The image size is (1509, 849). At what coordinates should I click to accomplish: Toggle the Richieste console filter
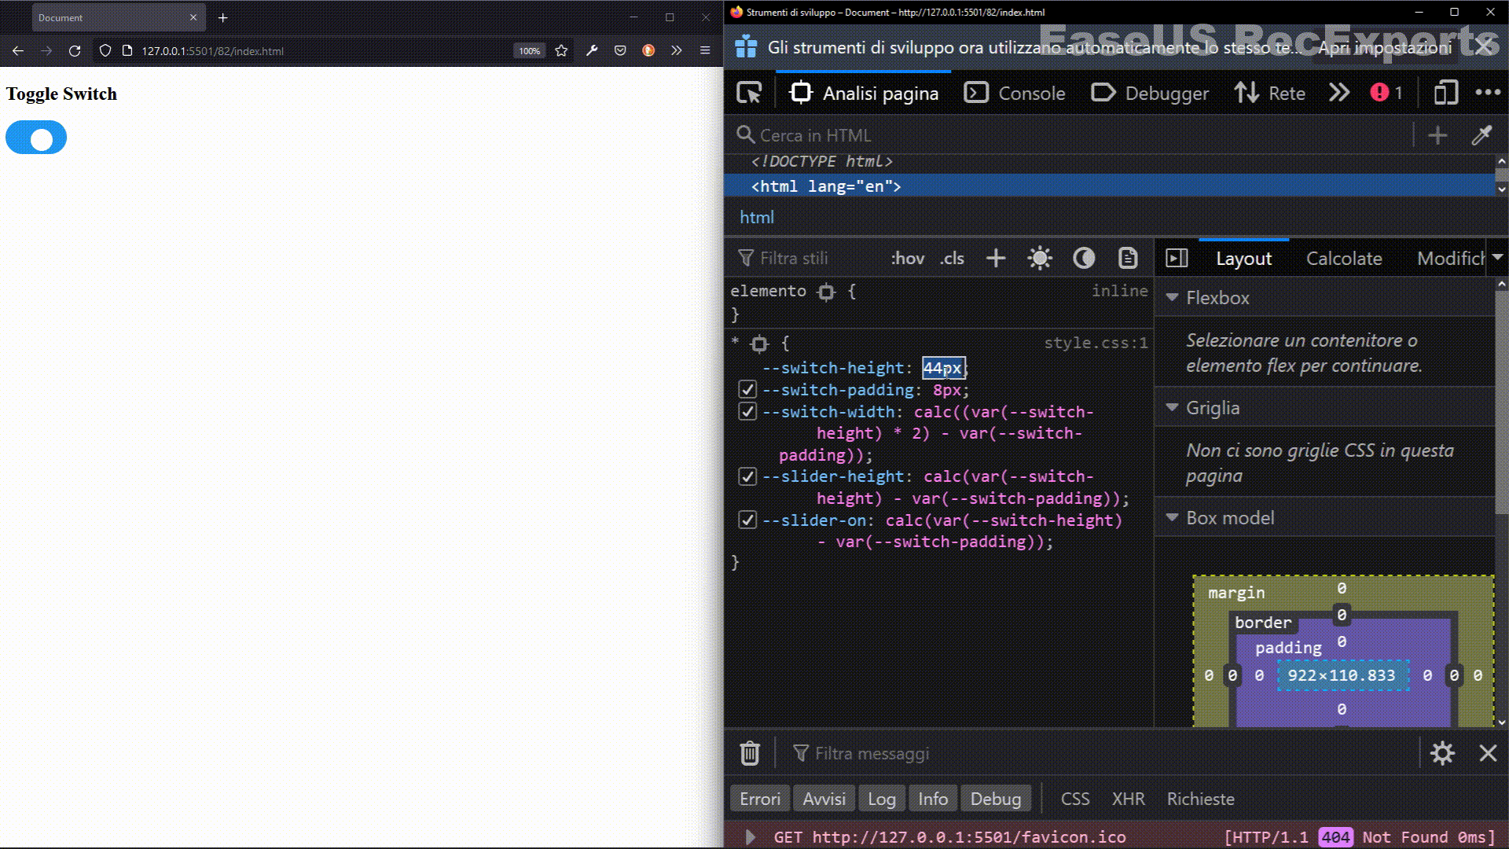[1200, 799]
